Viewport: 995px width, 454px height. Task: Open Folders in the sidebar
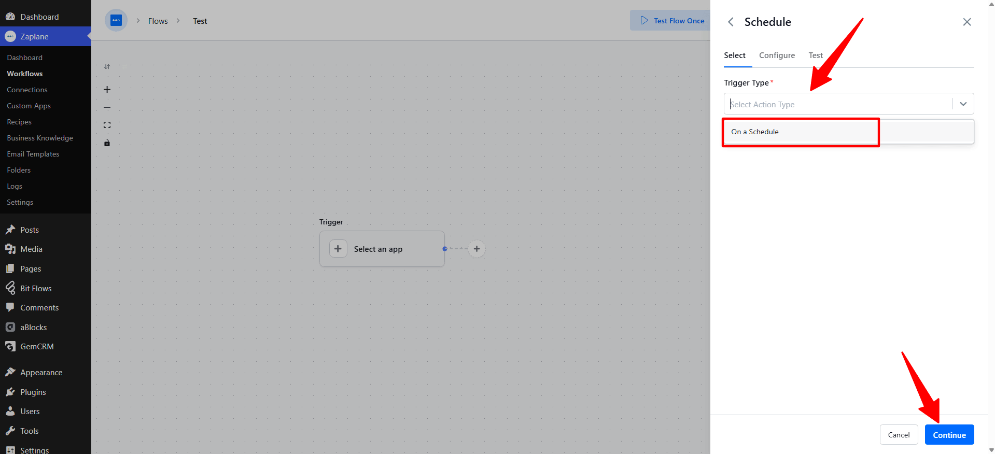(19, 170)
